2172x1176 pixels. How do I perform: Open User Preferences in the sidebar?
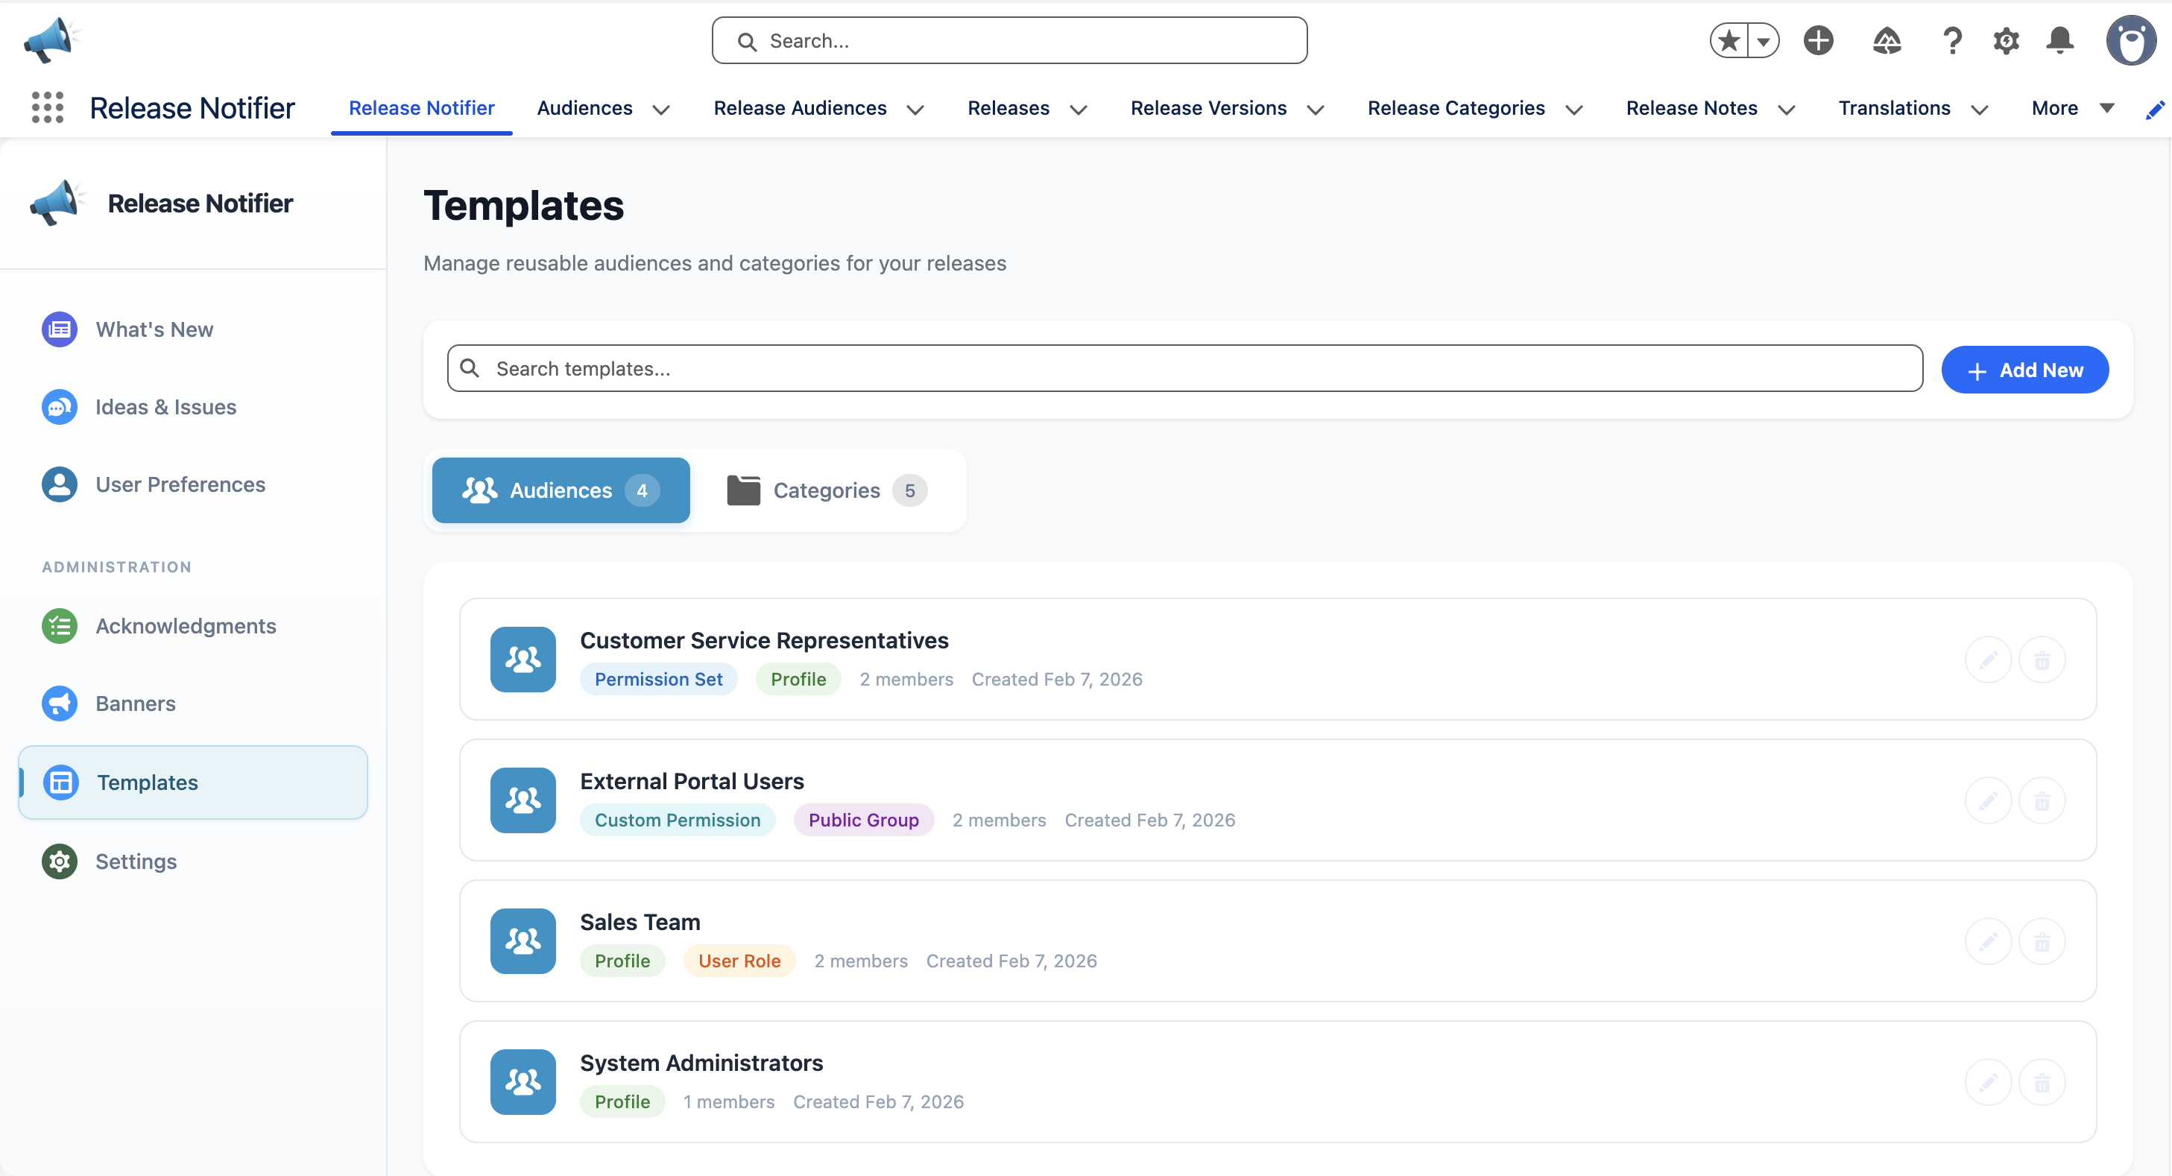click(180, 484)
